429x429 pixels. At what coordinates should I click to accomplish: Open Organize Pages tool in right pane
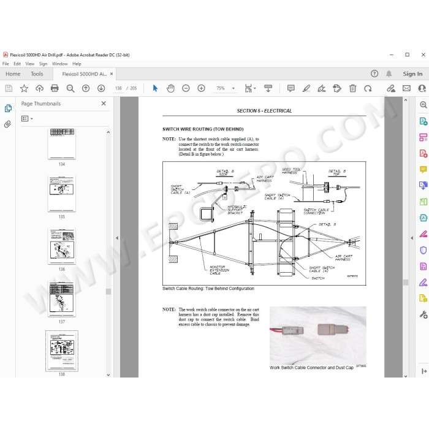click(423, 137)
